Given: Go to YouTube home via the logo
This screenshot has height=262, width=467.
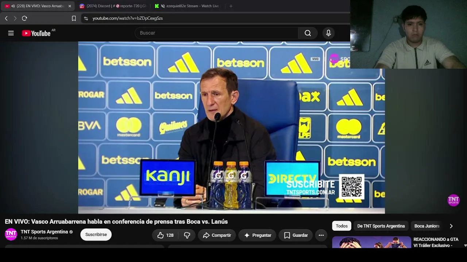Looking at the screenshot, I should point(36,33).
